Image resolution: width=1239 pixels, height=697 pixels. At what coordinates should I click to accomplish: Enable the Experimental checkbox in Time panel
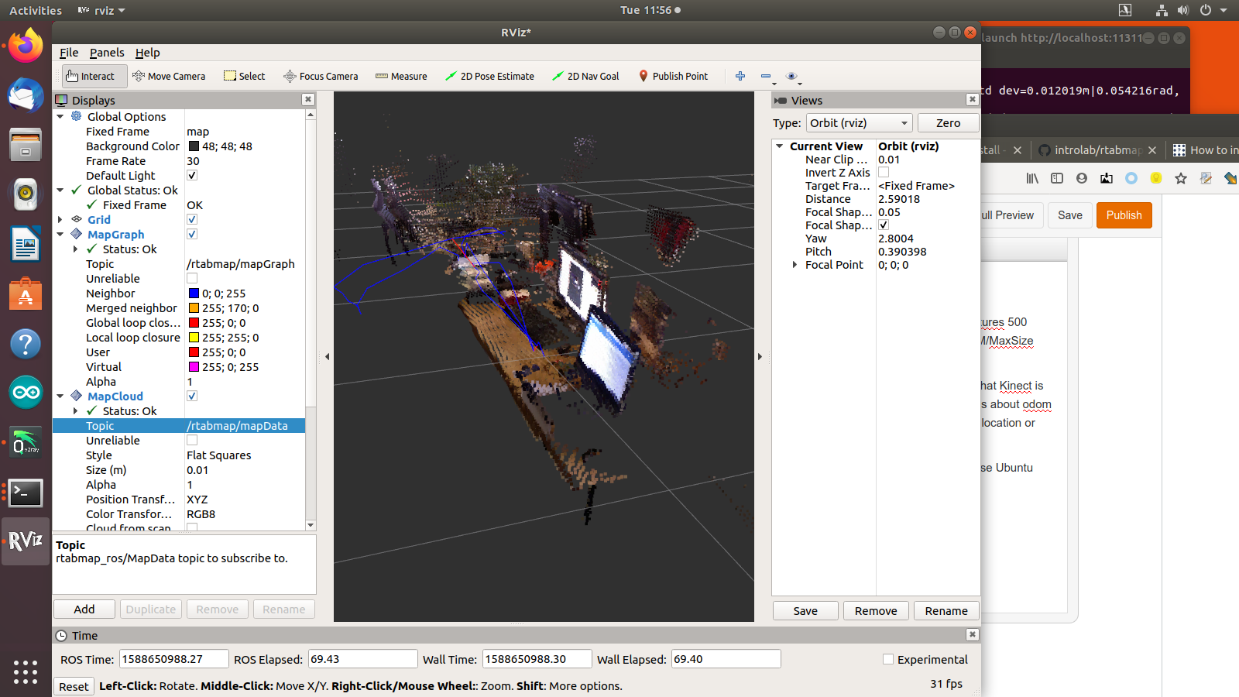tap(887, 659)
